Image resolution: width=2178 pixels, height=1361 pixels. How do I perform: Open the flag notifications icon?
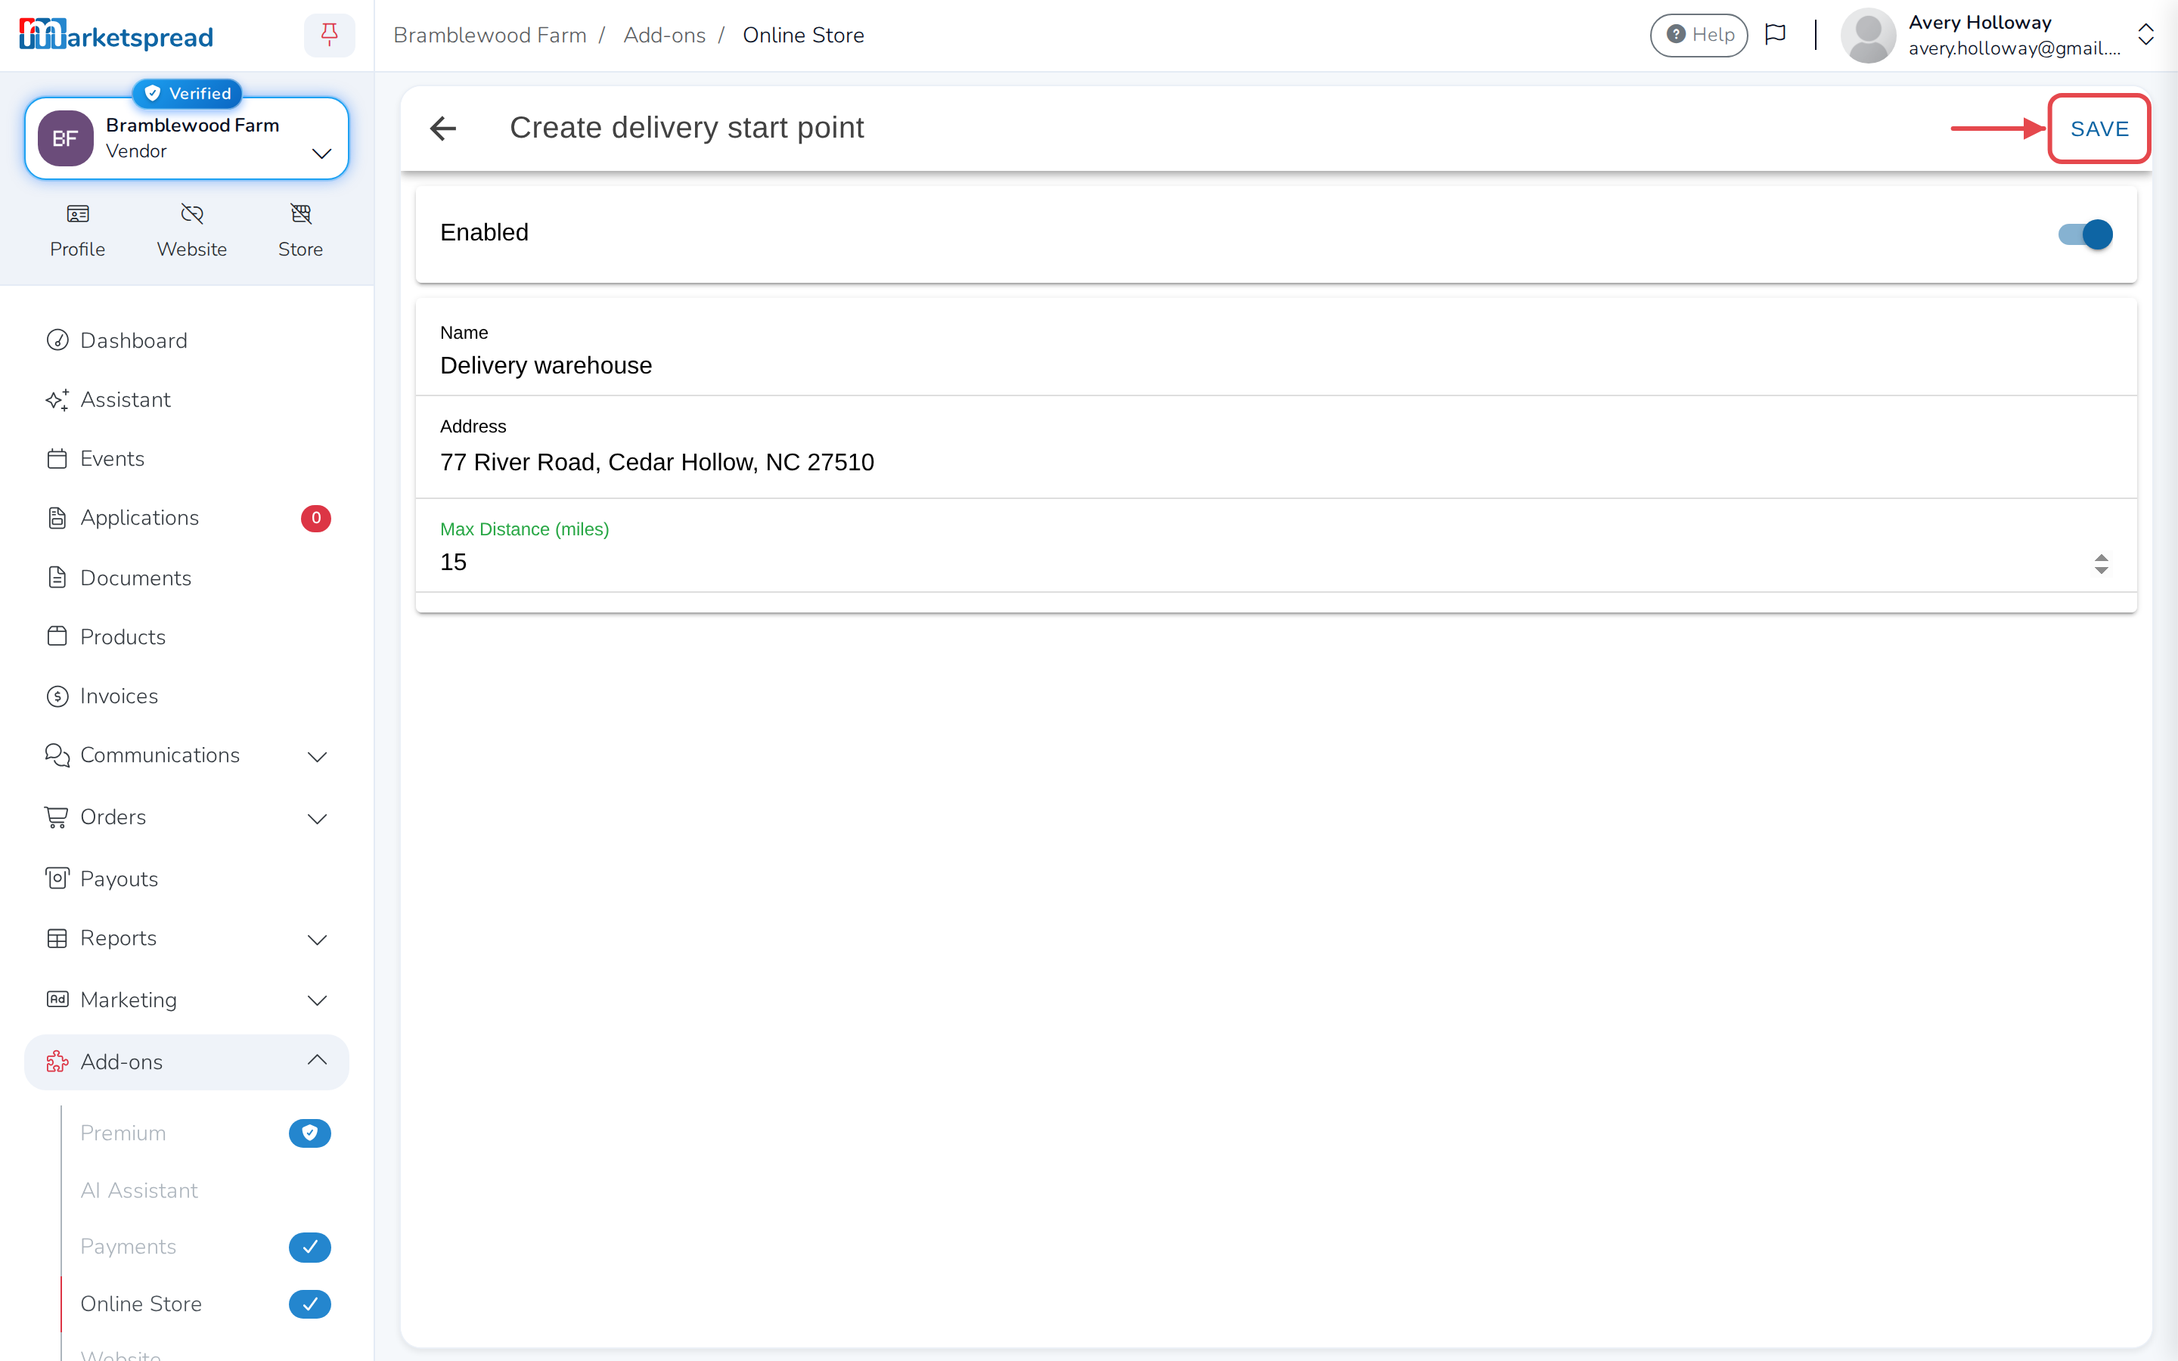tap(1775, 35)
